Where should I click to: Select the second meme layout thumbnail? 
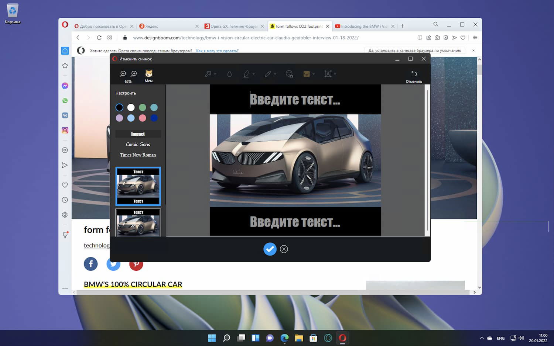(138, 223)
